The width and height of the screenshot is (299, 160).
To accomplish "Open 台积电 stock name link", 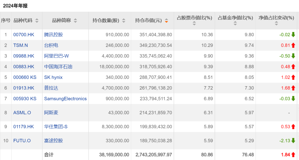I will 51,45.
